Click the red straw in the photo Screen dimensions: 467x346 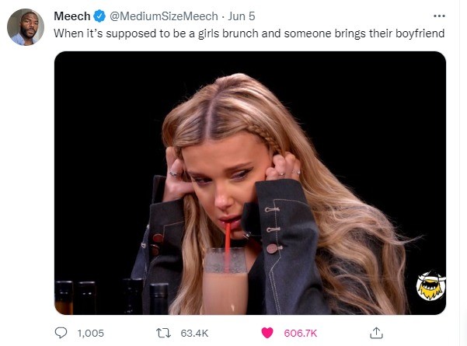tap(228, 244)
